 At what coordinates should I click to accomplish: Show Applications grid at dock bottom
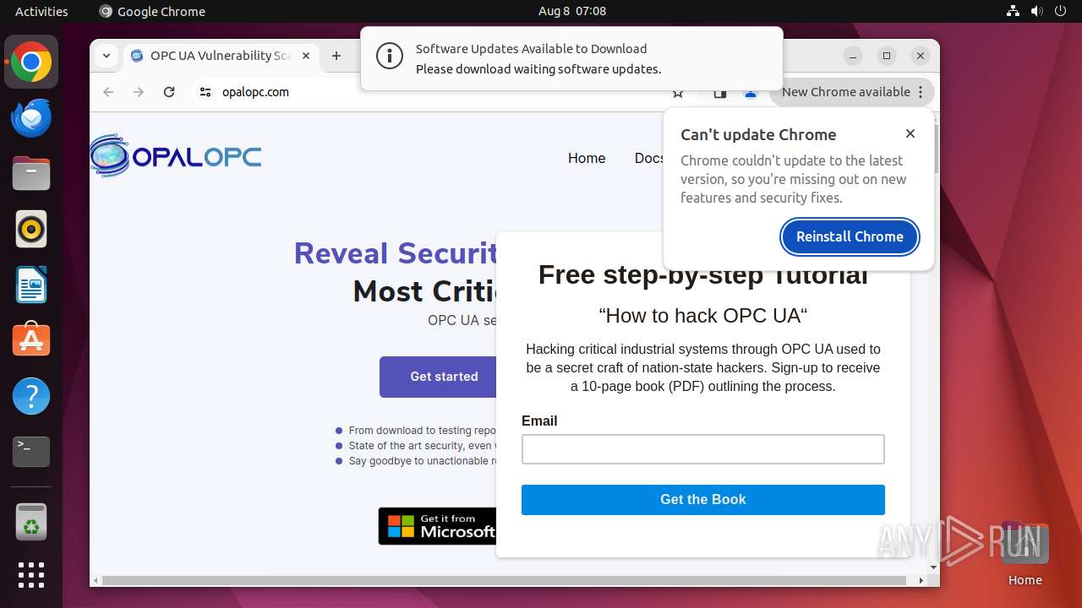tap(31, 575)
